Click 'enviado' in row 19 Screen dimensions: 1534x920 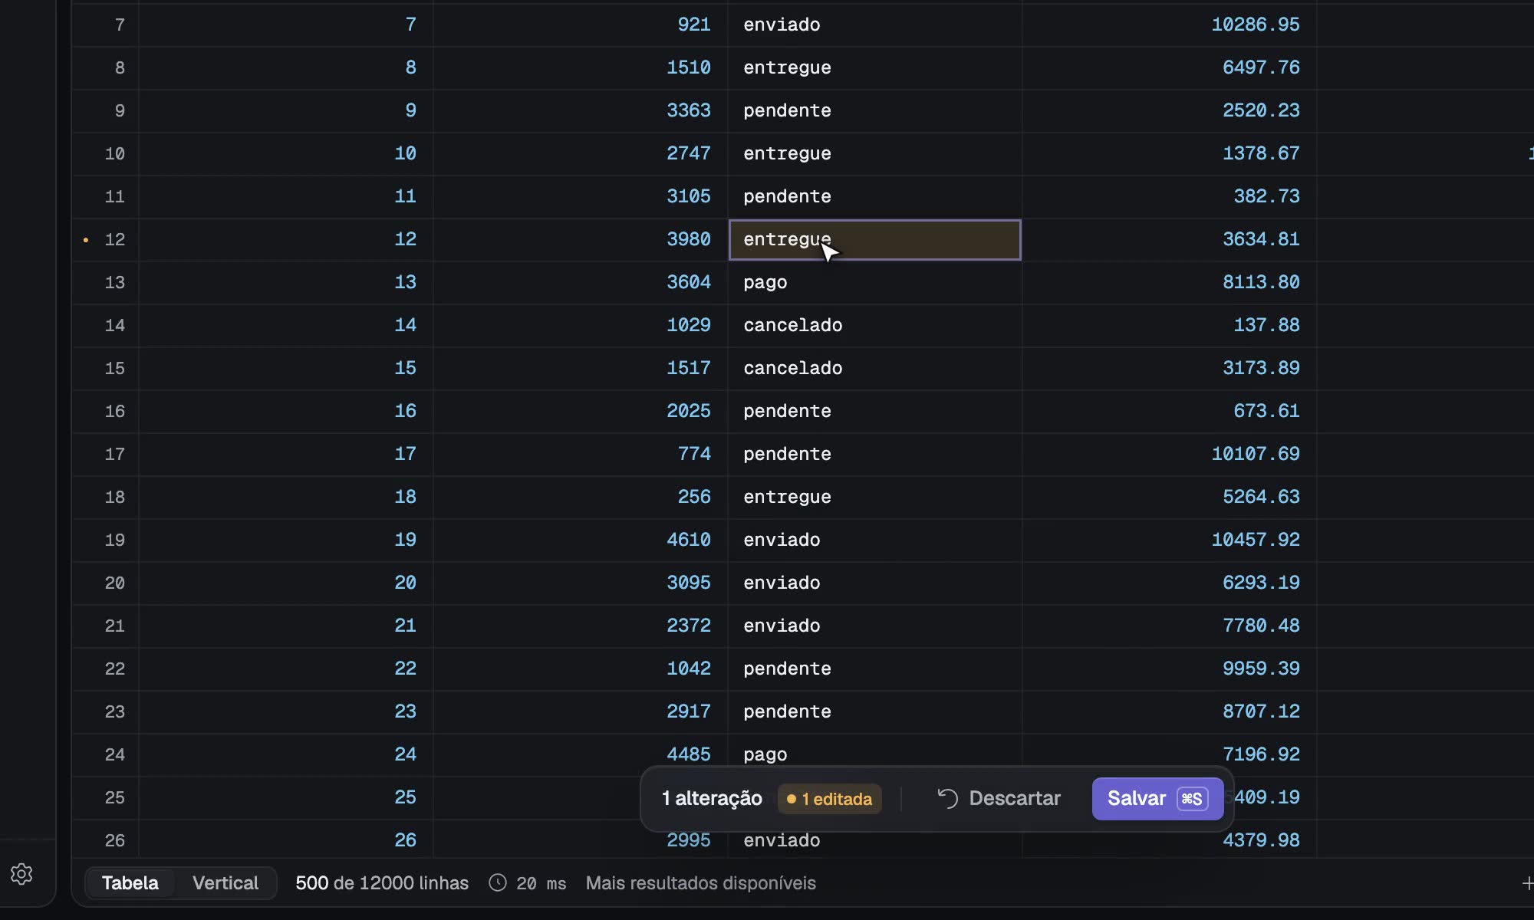pyautogui.click(x=874, y=540)
